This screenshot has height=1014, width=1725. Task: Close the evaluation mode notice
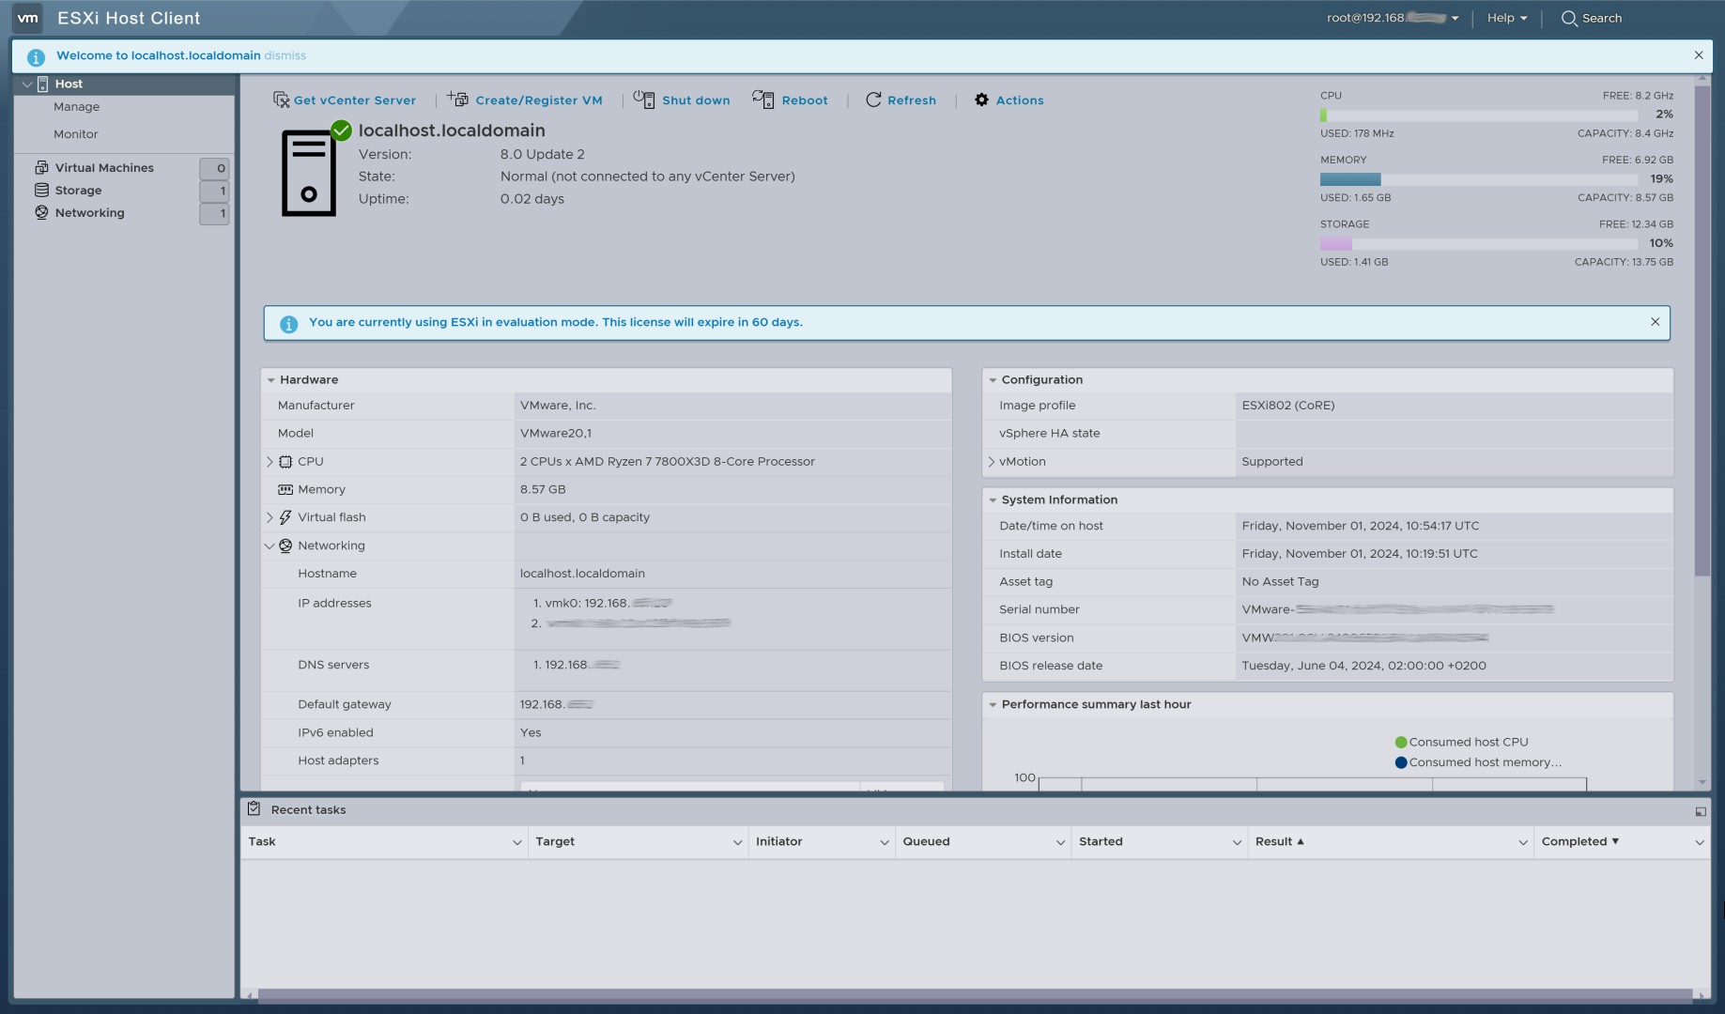coord(1656,322)
